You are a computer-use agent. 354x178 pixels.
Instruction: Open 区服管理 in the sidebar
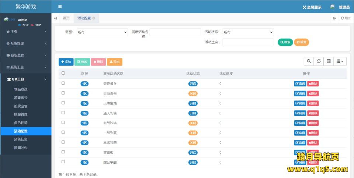pos(21,114)
